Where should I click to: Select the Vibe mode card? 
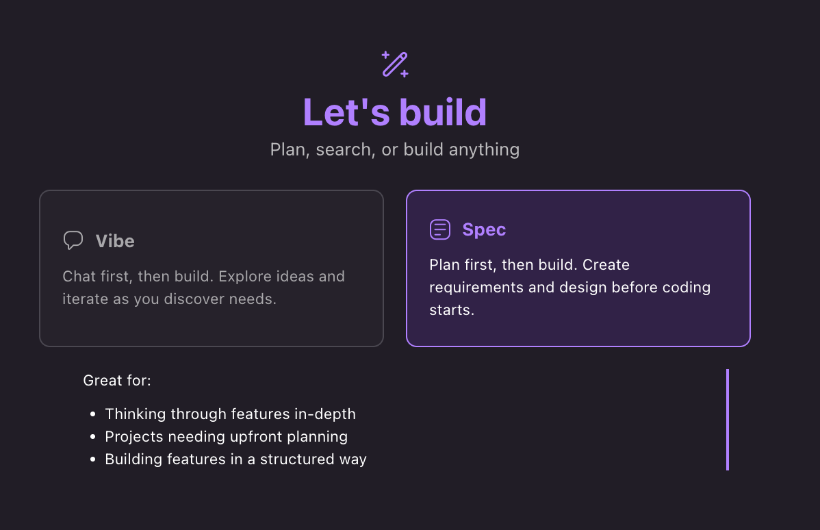point(212,268)
